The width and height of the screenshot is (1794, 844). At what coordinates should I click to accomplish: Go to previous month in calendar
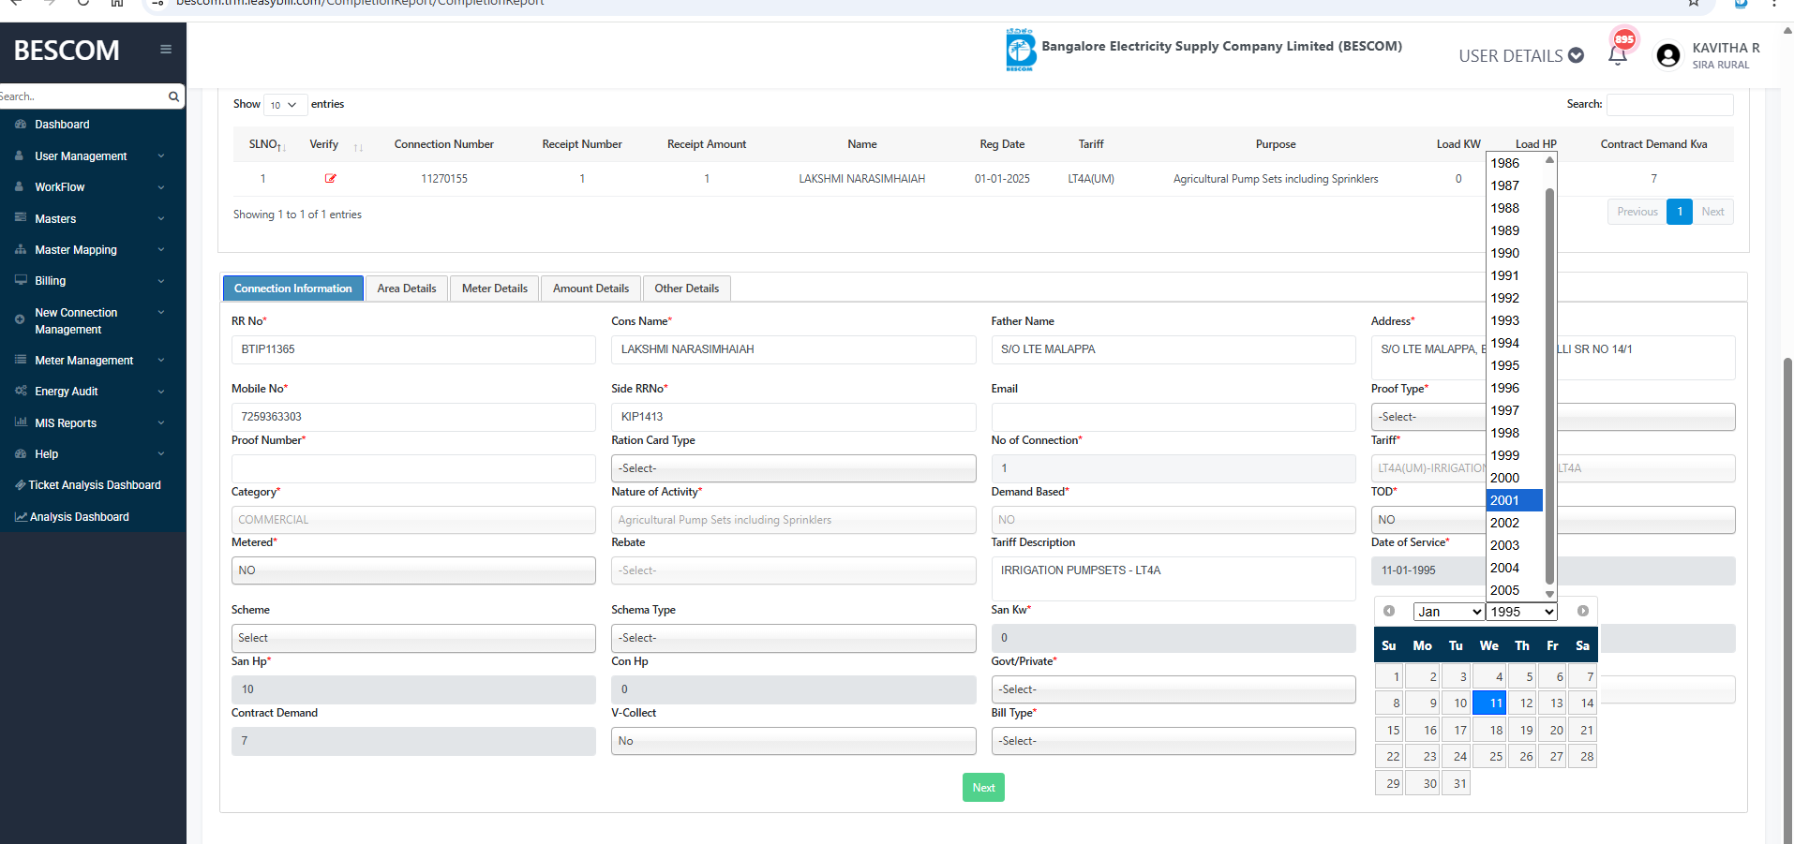1389,611
